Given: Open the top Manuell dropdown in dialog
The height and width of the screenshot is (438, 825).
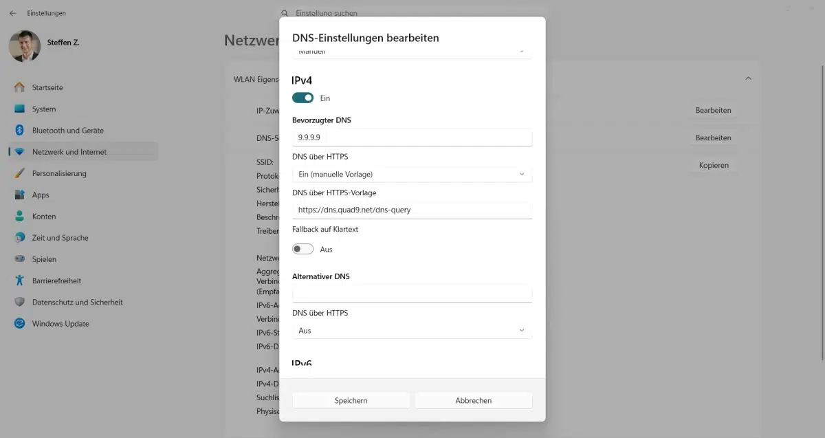Looking at the screenshot, I should click(x=412, y=52).
